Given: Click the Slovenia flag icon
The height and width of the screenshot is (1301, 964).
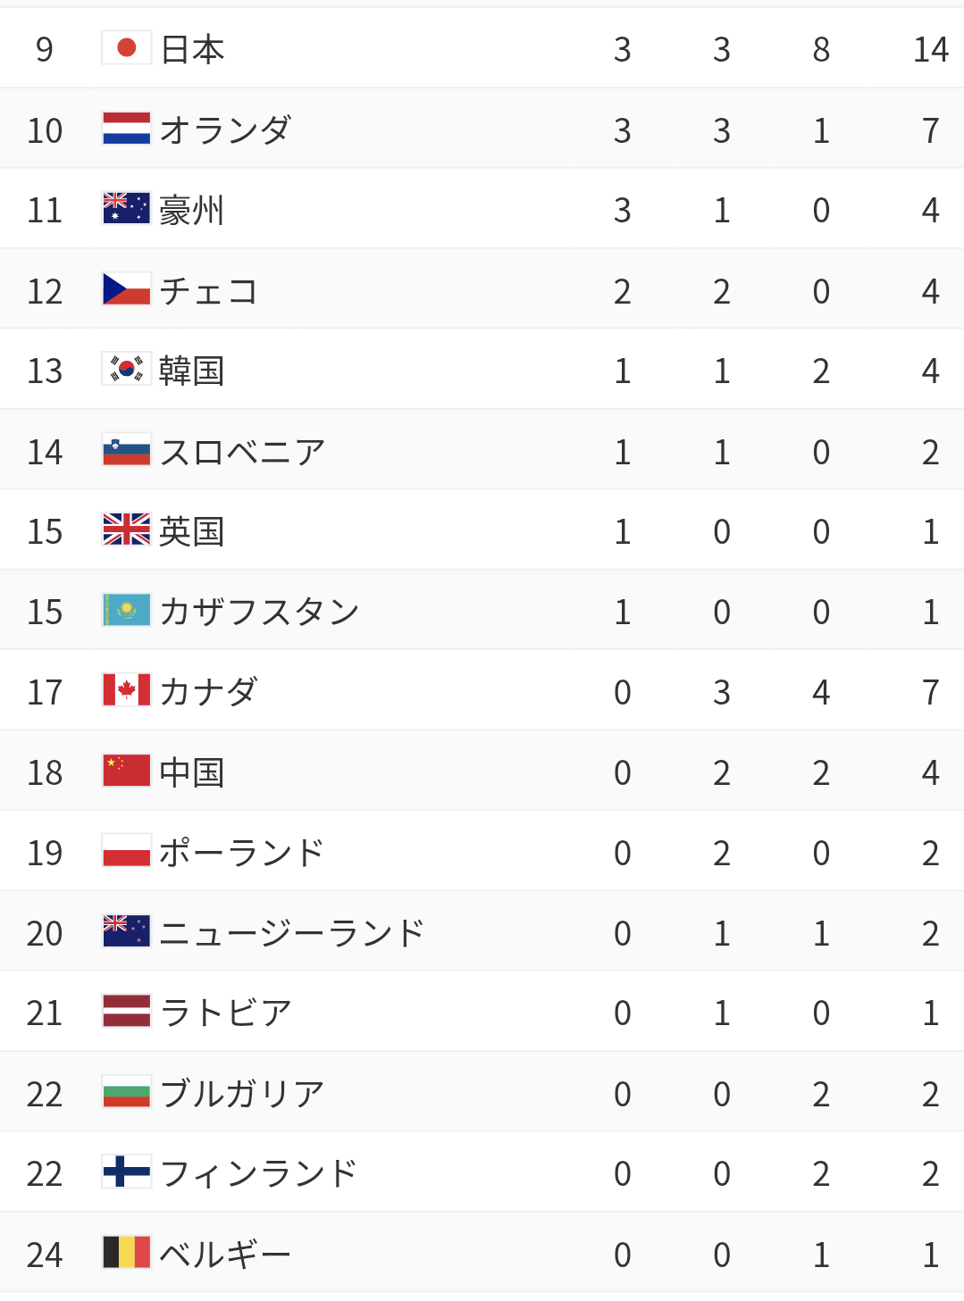Looking at the screenshot, I should coord(126,451).
